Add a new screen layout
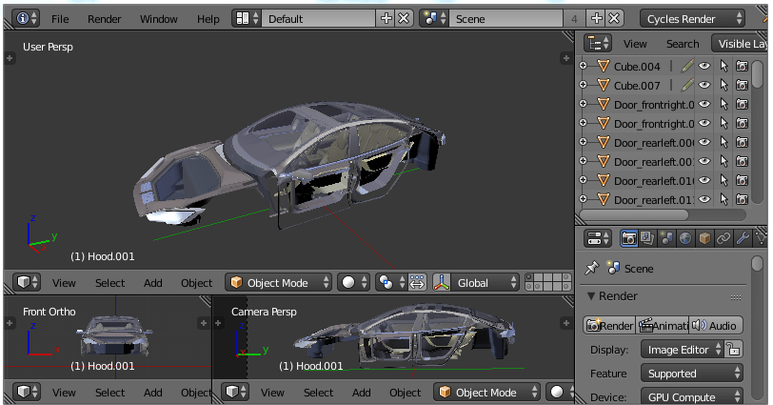773x405 pixels. pos(386,19)
